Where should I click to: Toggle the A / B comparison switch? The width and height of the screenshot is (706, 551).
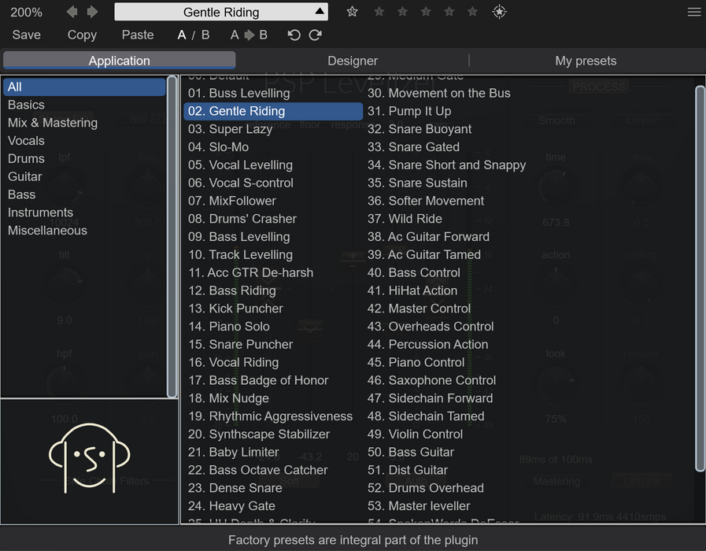point(193,35)
